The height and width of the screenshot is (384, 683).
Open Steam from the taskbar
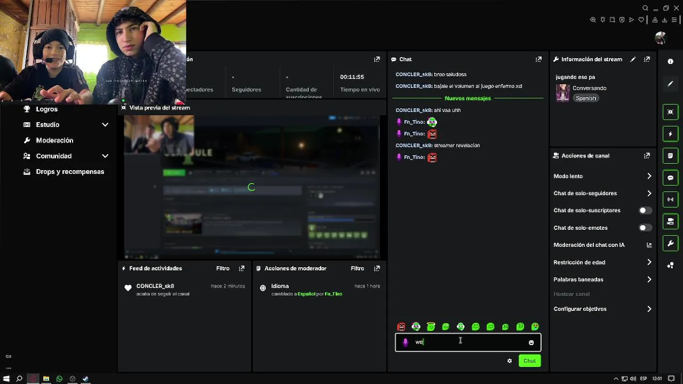(86, 379)
